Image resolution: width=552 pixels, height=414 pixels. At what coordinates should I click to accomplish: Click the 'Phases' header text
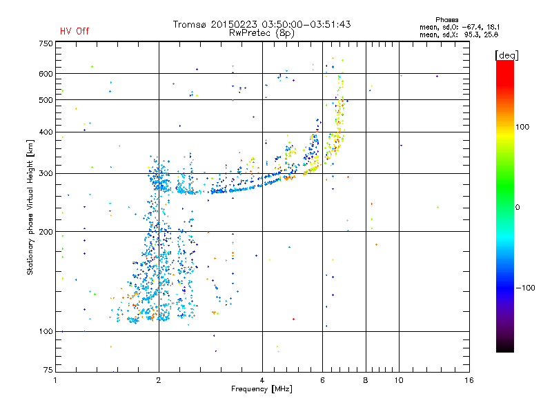tap(446, 20)
